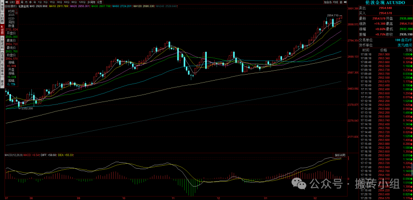Image resolution: width=413 pixels, height=200 pixels.
Task: Switch to the 1分 one-minute period
Action: point(40,2)
